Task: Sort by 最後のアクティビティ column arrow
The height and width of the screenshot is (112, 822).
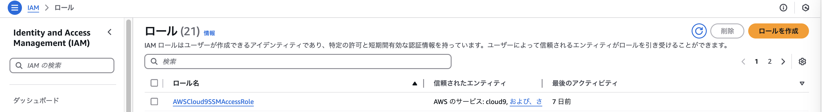Action: [x=802, y=83]
